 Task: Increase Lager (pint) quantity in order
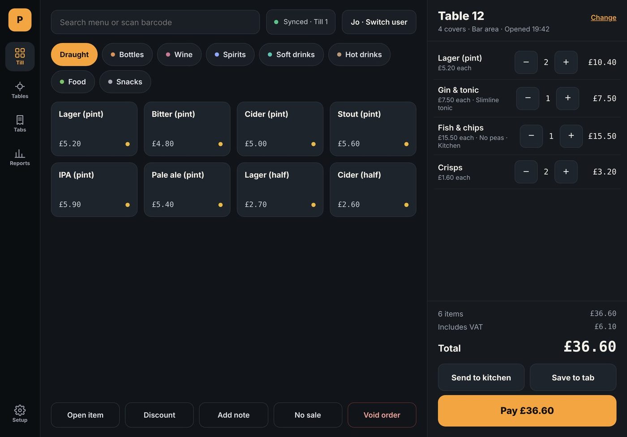pos(566,62)
